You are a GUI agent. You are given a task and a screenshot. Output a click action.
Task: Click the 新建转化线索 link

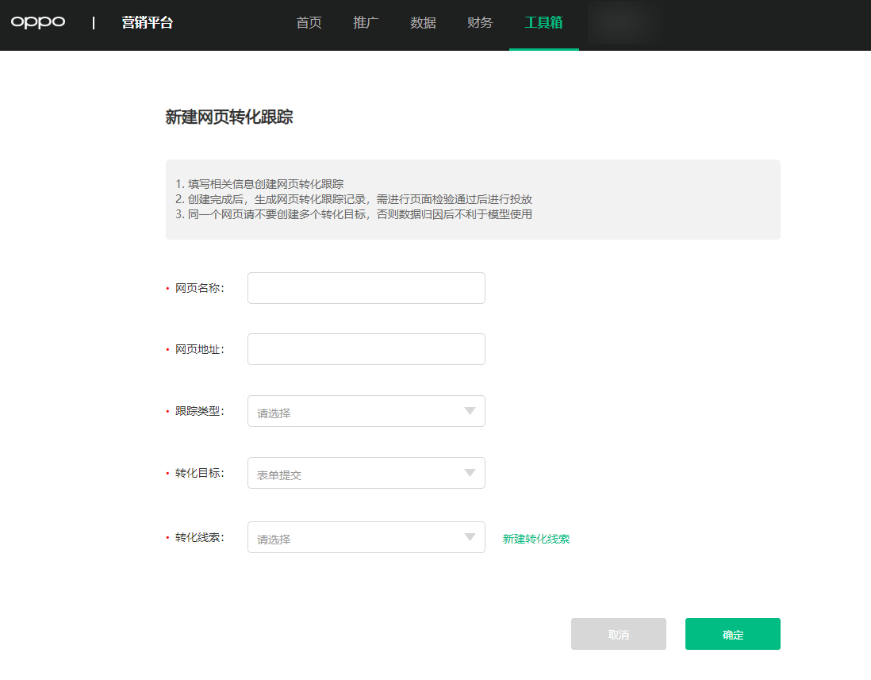pyautogui.click(x=535, y=539)
